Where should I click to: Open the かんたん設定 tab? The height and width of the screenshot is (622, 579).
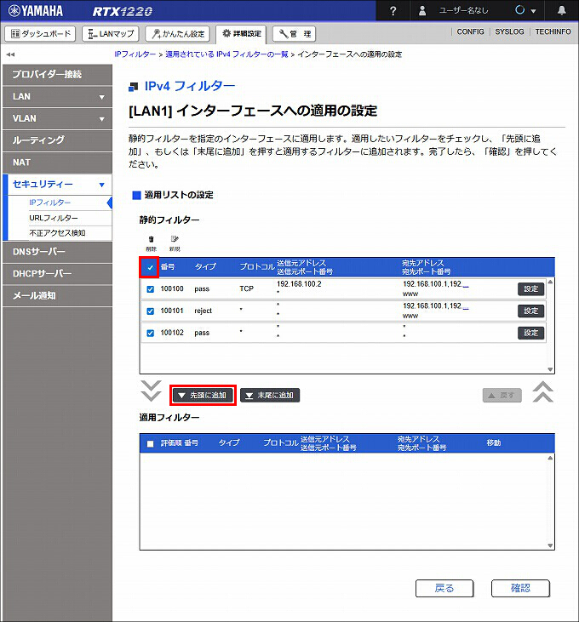[179, 34]
